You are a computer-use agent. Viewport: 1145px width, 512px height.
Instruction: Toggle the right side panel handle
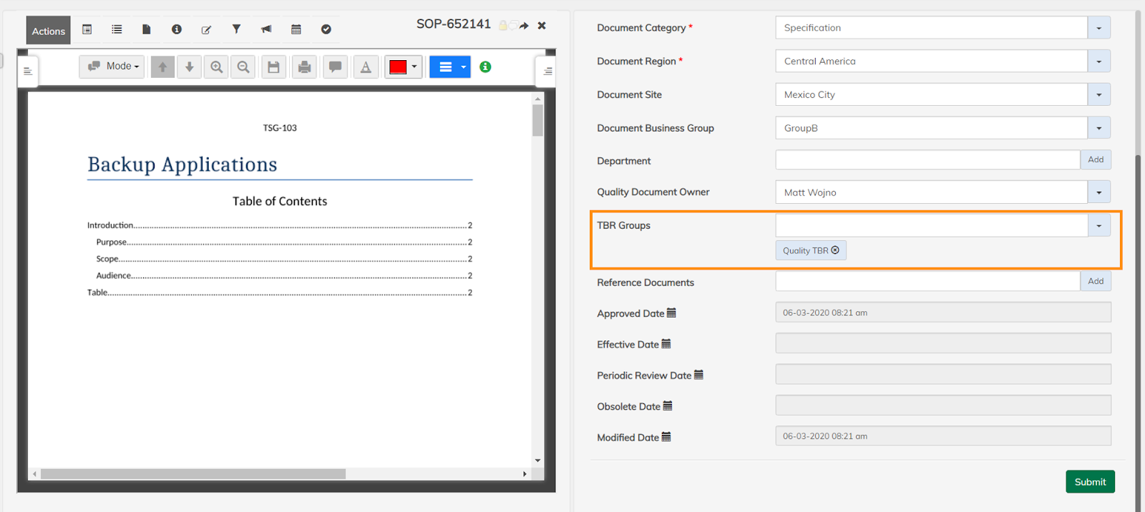(x=547, y=71)
